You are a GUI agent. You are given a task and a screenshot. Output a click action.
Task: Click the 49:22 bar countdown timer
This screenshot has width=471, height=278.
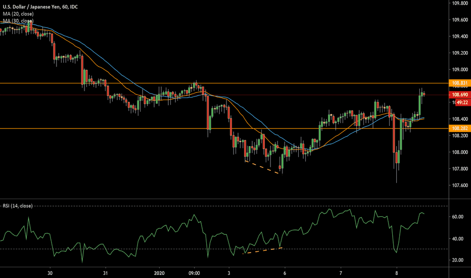tap(463, 103)
